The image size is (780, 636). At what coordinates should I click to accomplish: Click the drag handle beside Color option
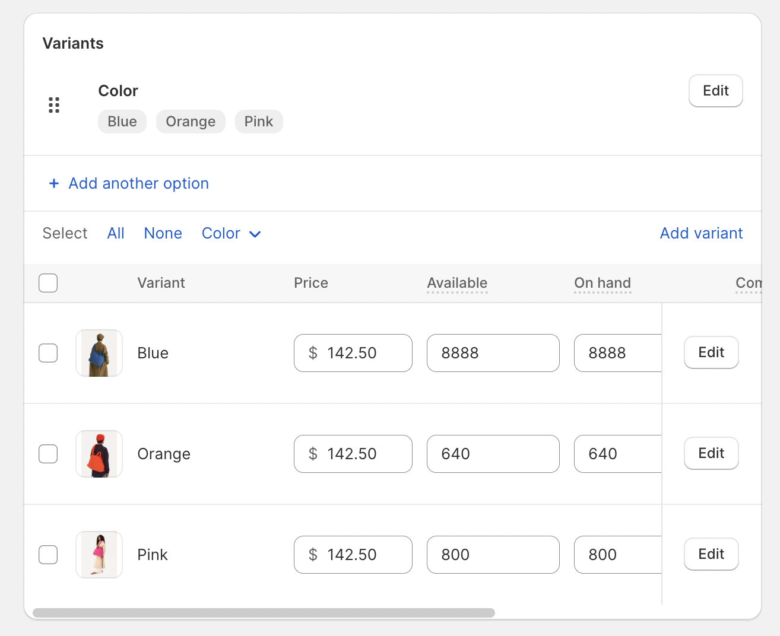[54, 104]
